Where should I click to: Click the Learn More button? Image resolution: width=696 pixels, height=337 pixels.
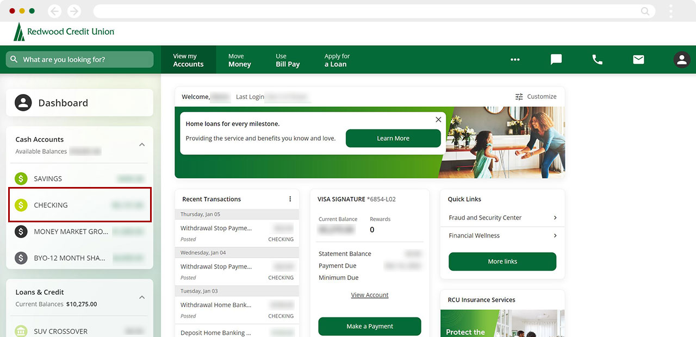pos(393,138)
